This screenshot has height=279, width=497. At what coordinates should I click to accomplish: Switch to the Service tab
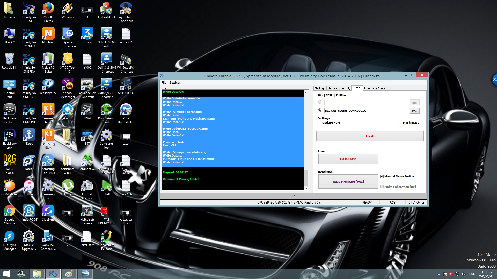[x=333, y=88]
